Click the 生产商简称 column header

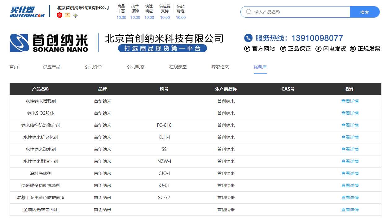point(226,89)
